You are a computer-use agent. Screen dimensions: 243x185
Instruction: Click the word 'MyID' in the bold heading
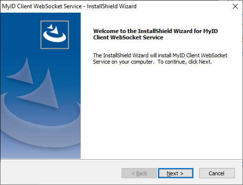(x=210, y=31)
